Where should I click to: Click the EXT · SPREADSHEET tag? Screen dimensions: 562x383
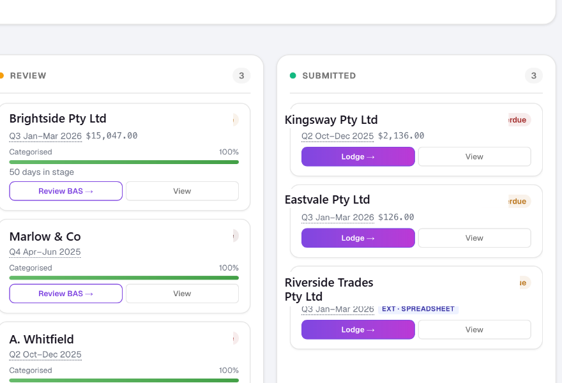point(418,309)
